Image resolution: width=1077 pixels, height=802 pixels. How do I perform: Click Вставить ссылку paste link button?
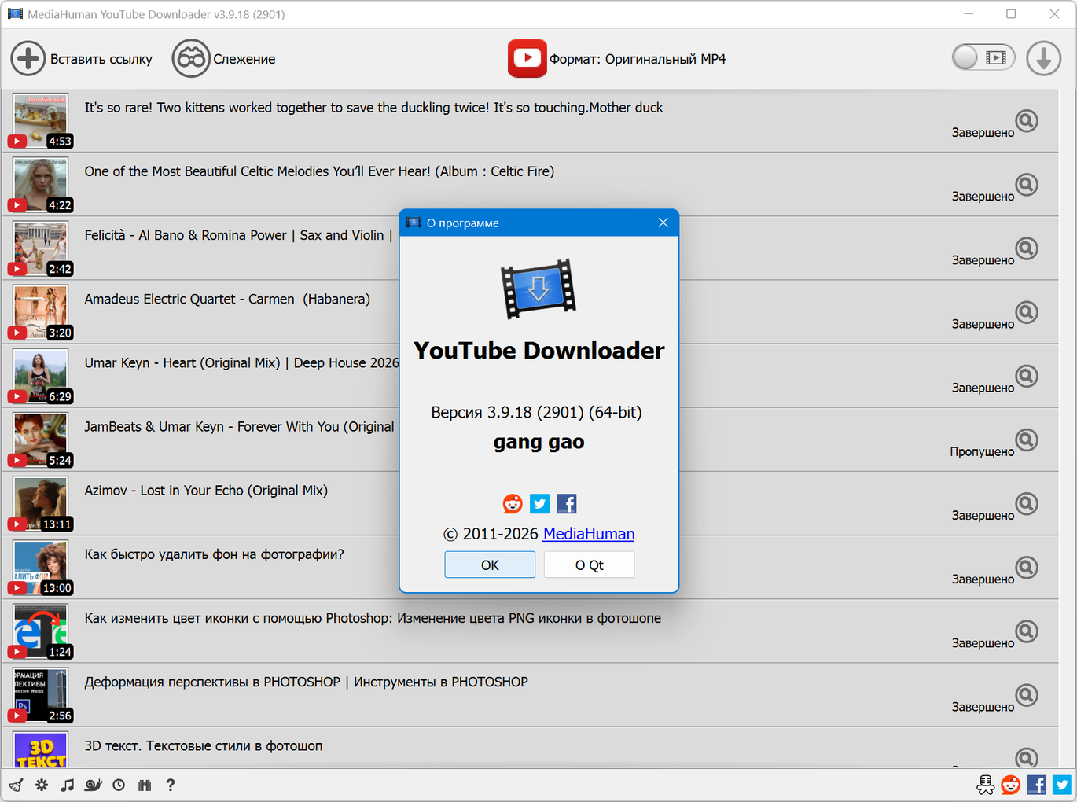(x=82, y=59)
